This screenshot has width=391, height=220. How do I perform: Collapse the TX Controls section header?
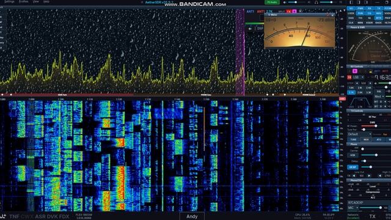point(368,111)
